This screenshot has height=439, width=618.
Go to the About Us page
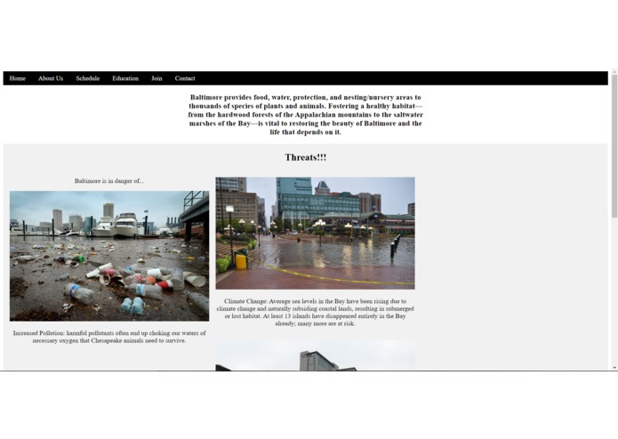[51, 78]
